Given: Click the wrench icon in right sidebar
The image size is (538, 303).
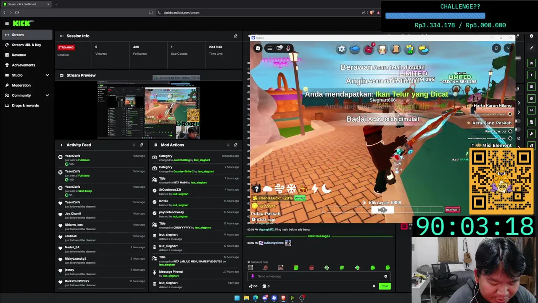Looking at the screenshot, I should pyautogui.click(x=532, y=134).
